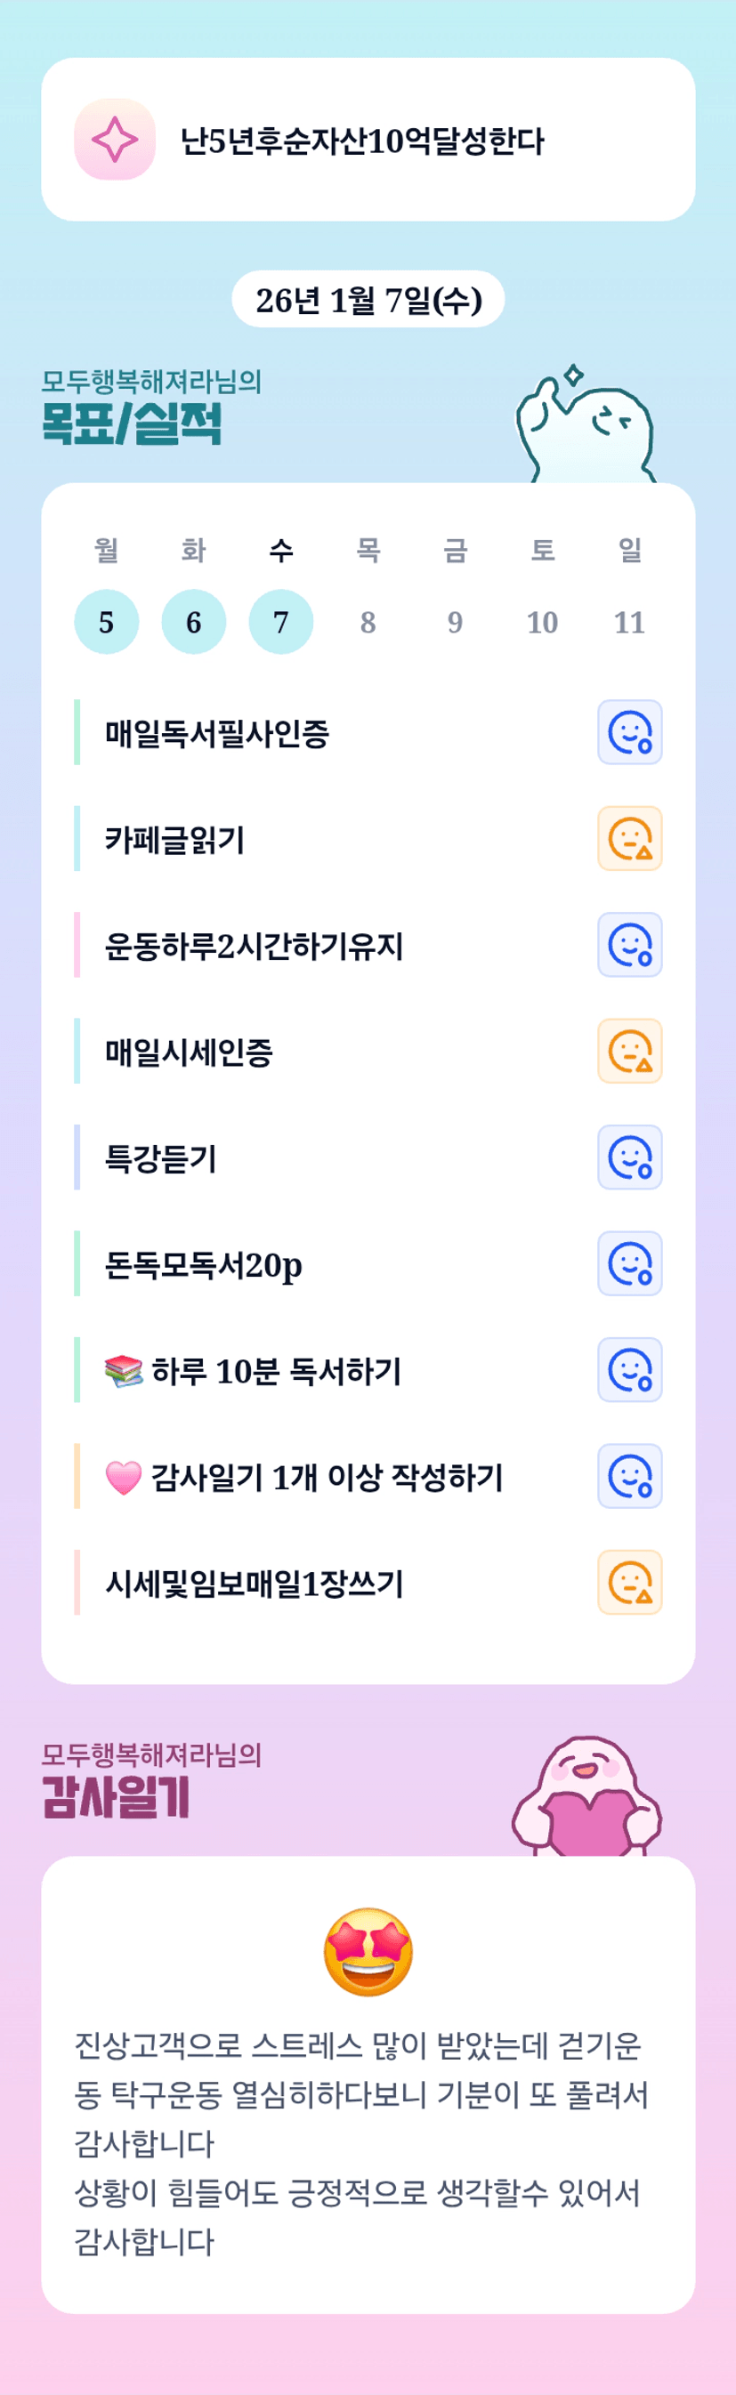
Task: Toggle status for 감사일기 1개 이상 작성하기
Action: 629,1477
